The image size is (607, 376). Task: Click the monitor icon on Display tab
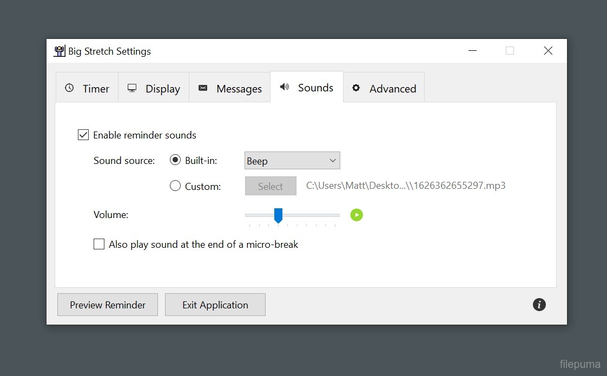pos(132,88)
